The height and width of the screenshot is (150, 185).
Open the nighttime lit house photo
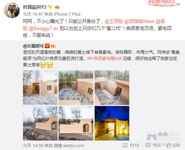coord(112,123)
